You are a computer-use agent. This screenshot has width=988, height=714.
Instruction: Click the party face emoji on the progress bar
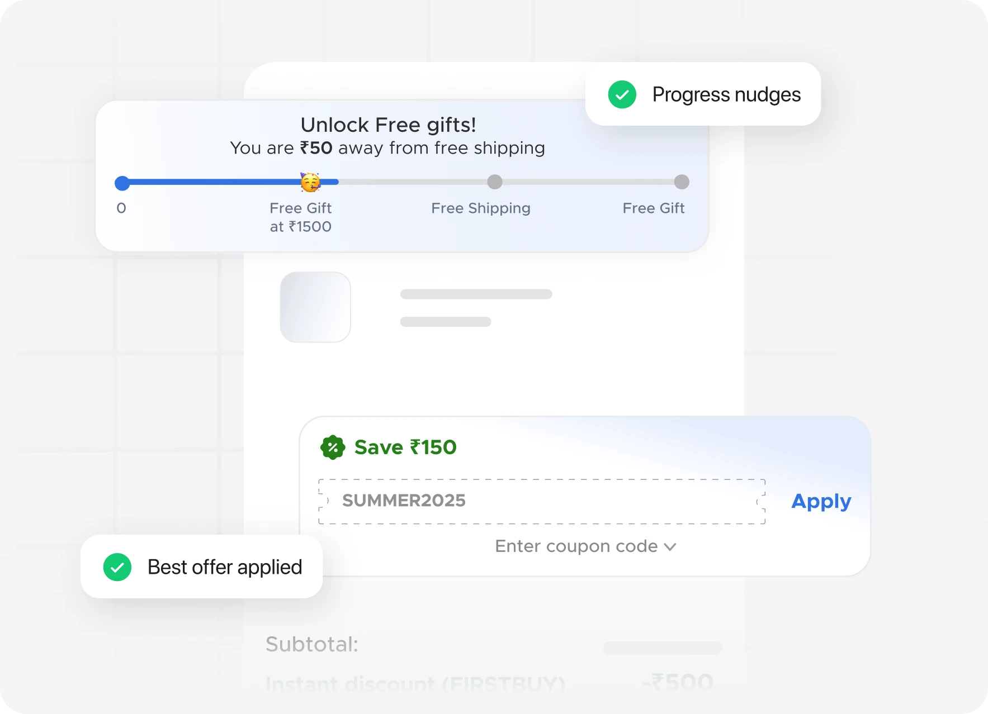(x=310, y=182)
